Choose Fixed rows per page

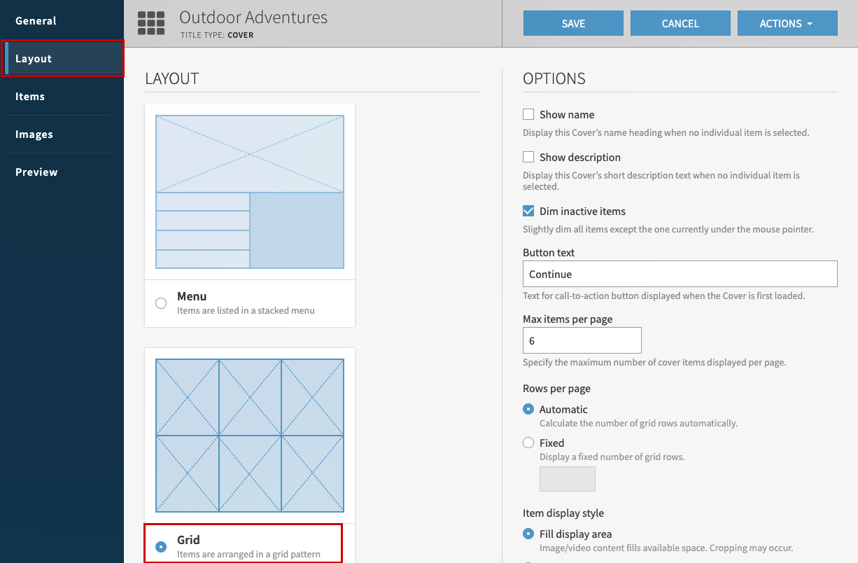click(528, 443)
